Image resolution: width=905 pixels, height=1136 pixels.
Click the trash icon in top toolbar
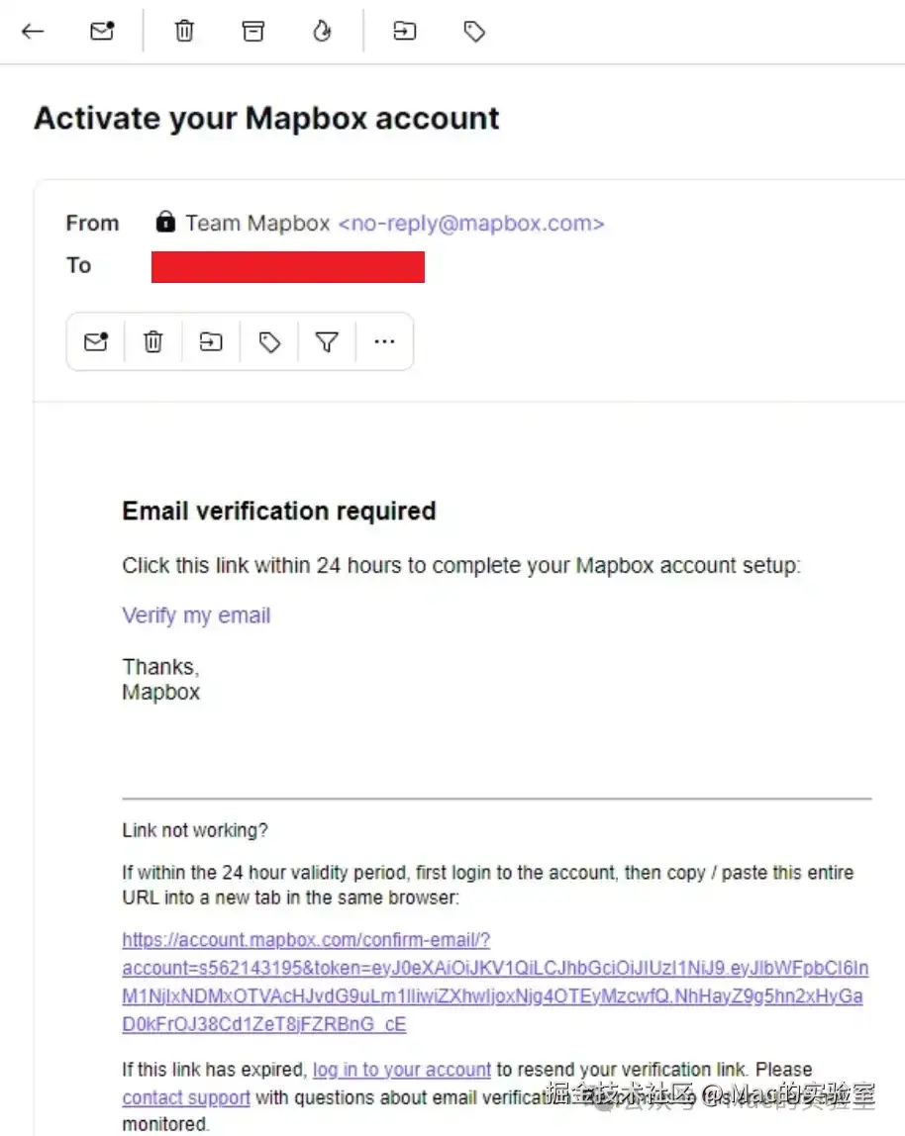[x=184, y=32]
